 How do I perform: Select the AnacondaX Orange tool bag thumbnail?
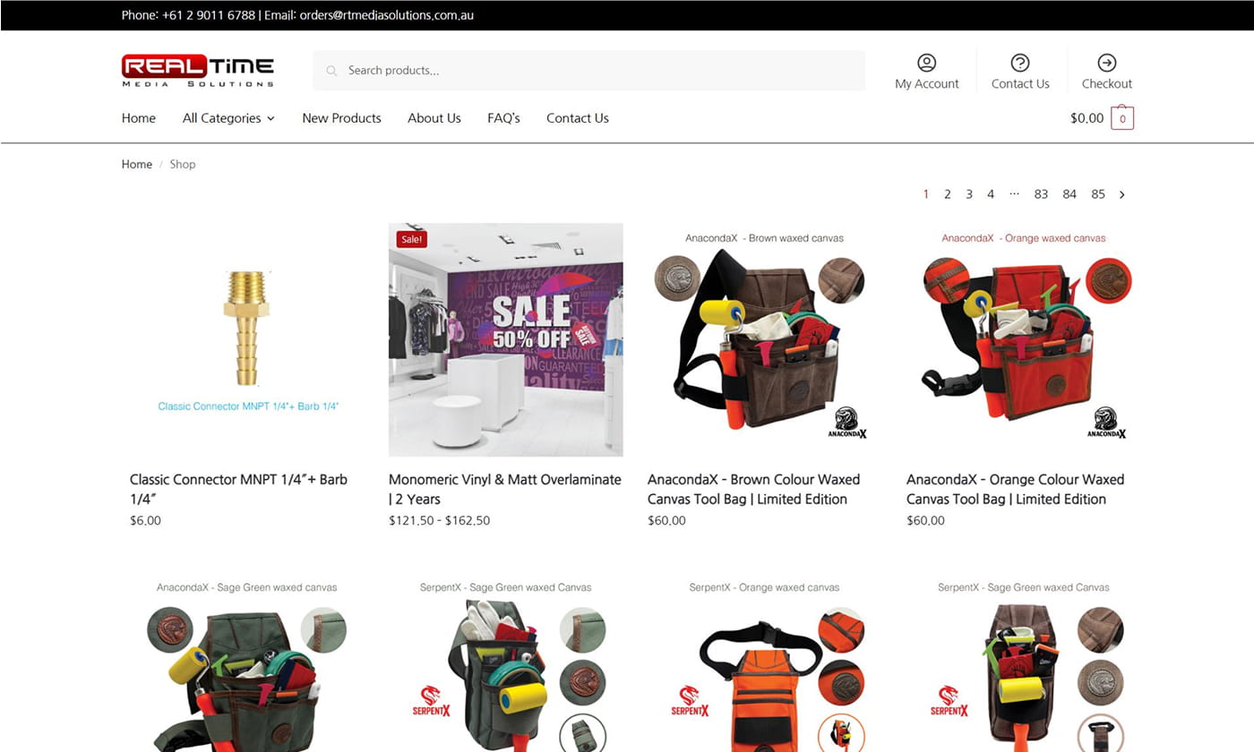(x=1023, y=340)
